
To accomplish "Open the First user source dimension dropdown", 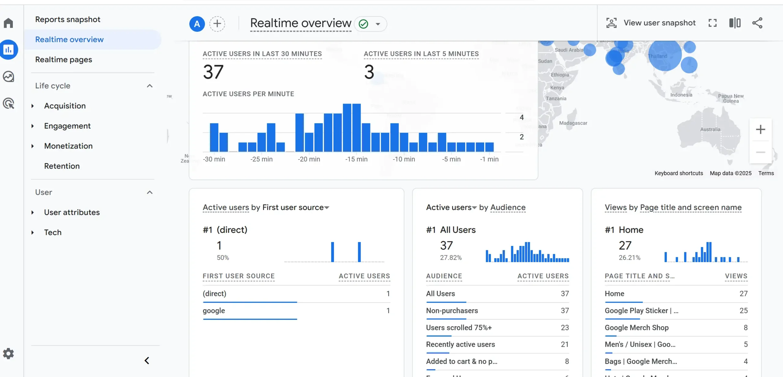I will point(327,208).
